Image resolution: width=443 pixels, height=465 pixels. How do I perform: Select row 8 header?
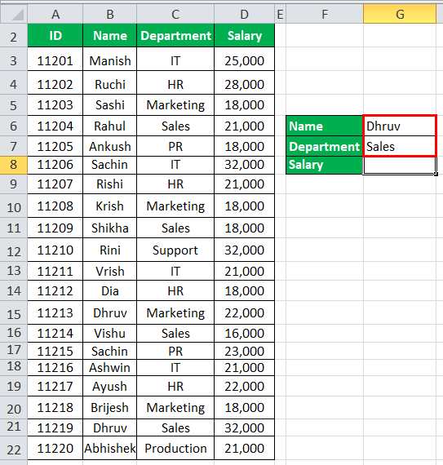pos(14,165)
